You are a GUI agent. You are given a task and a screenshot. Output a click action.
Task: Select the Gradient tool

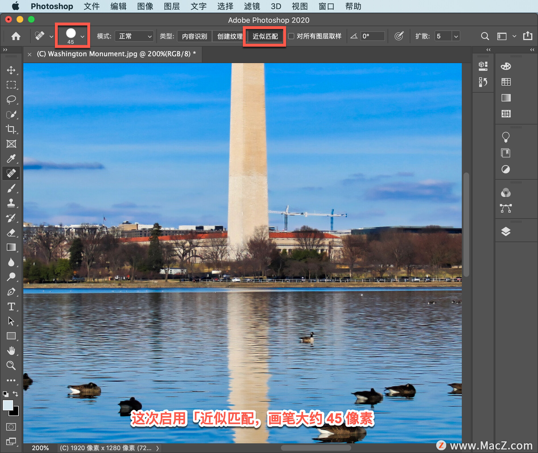click(11, 248)
